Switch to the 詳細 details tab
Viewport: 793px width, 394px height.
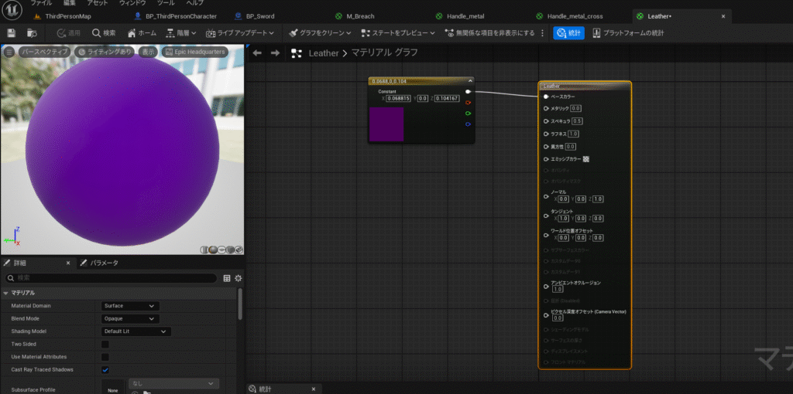click(x=19, y=263)
